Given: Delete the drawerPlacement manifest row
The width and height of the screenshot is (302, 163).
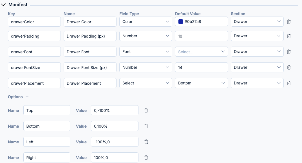Looking at the screenshot, I should pos(289,83).
